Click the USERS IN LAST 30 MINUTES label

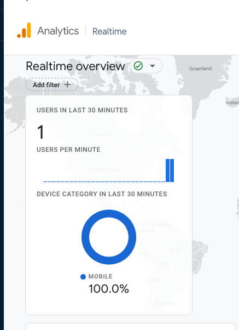click(x=82, y=110)
